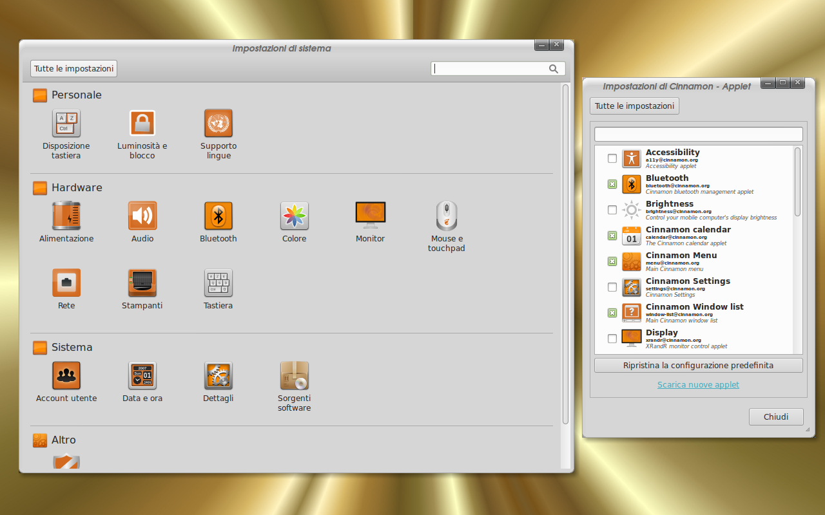Click the Accessibility applet icon
Image resolution: width=825 pixels, height=515 pixels.
point(632,158)
